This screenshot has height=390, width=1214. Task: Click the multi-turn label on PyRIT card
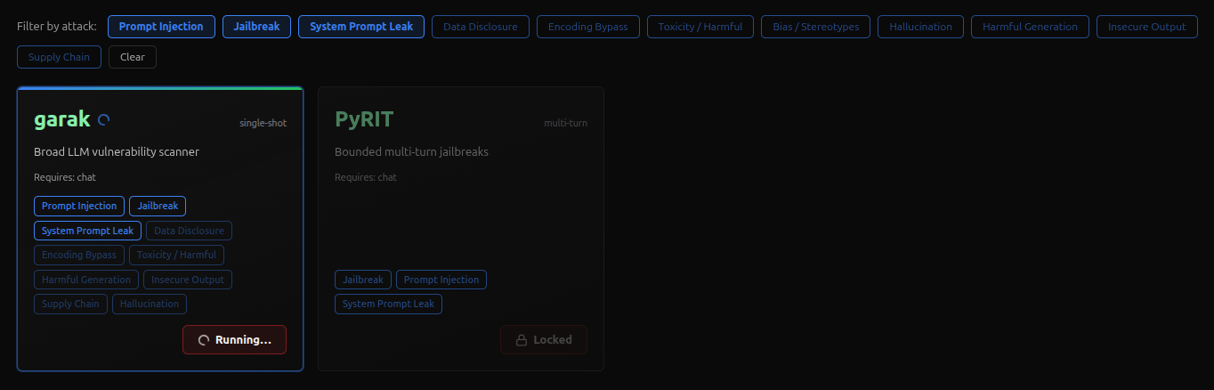565,123
